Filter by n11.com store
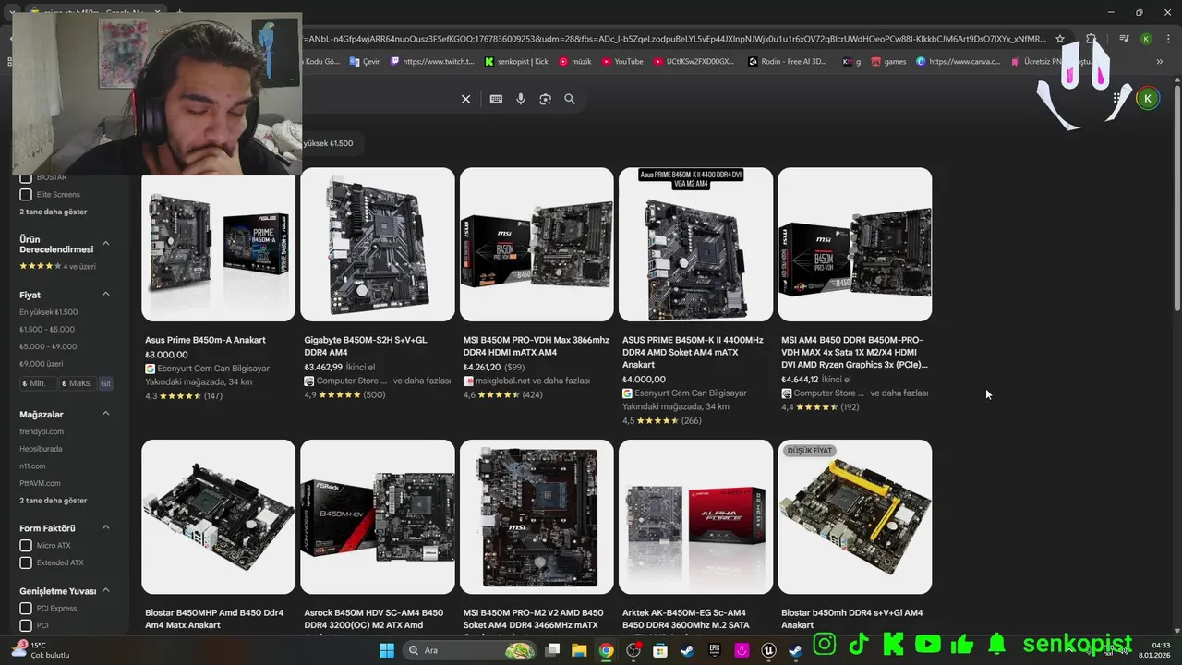 [x=32, y=466]
